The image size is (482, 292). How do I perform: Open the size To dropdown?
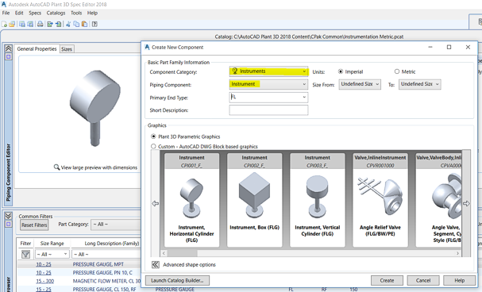point(419,84)
